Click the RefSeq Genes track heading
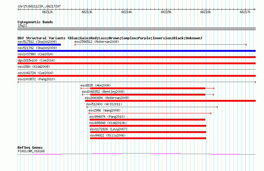 click(x=30, y=148)
